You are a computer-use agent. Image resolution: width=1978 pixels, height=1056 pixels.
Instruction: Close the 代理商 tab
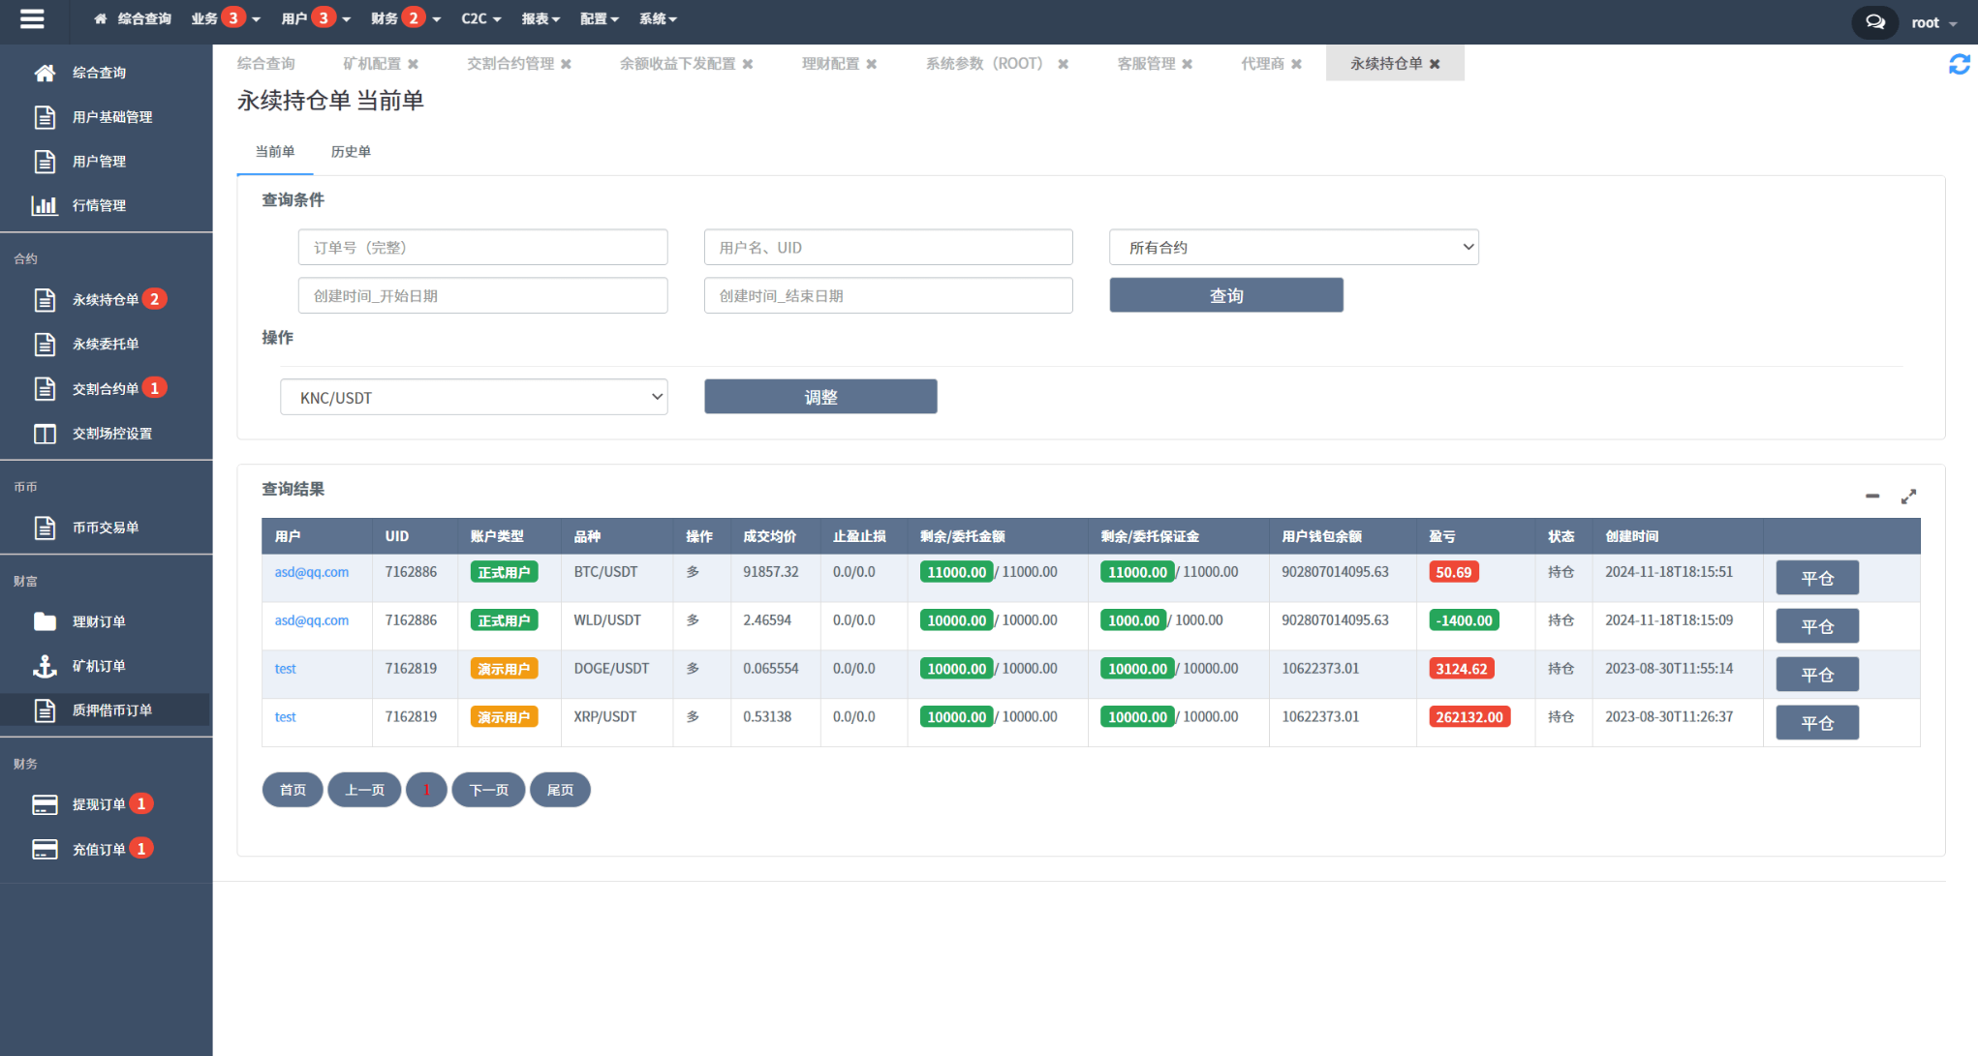point(1296,64)
